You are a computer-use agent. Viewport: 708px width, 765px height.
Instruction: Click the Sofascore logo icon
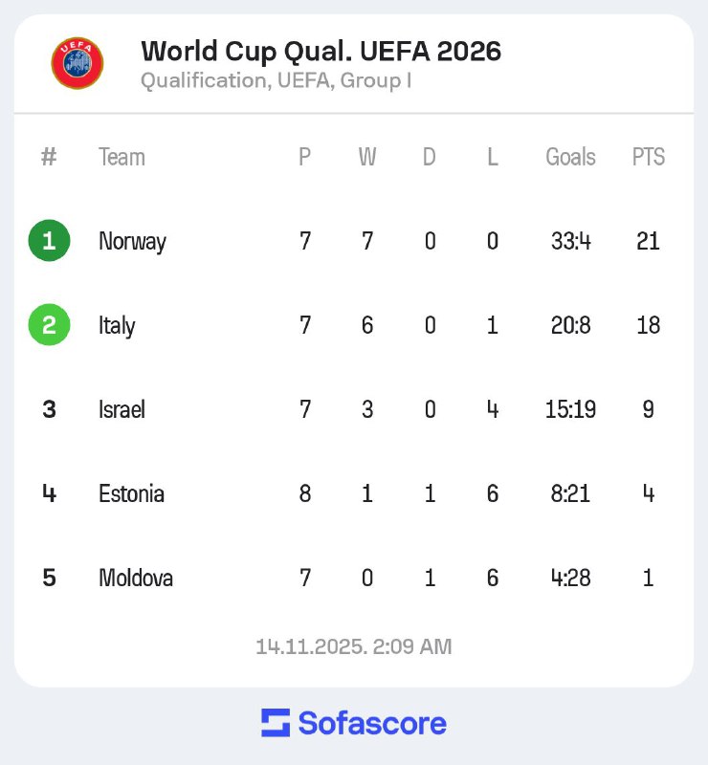[x=276, y=723]
